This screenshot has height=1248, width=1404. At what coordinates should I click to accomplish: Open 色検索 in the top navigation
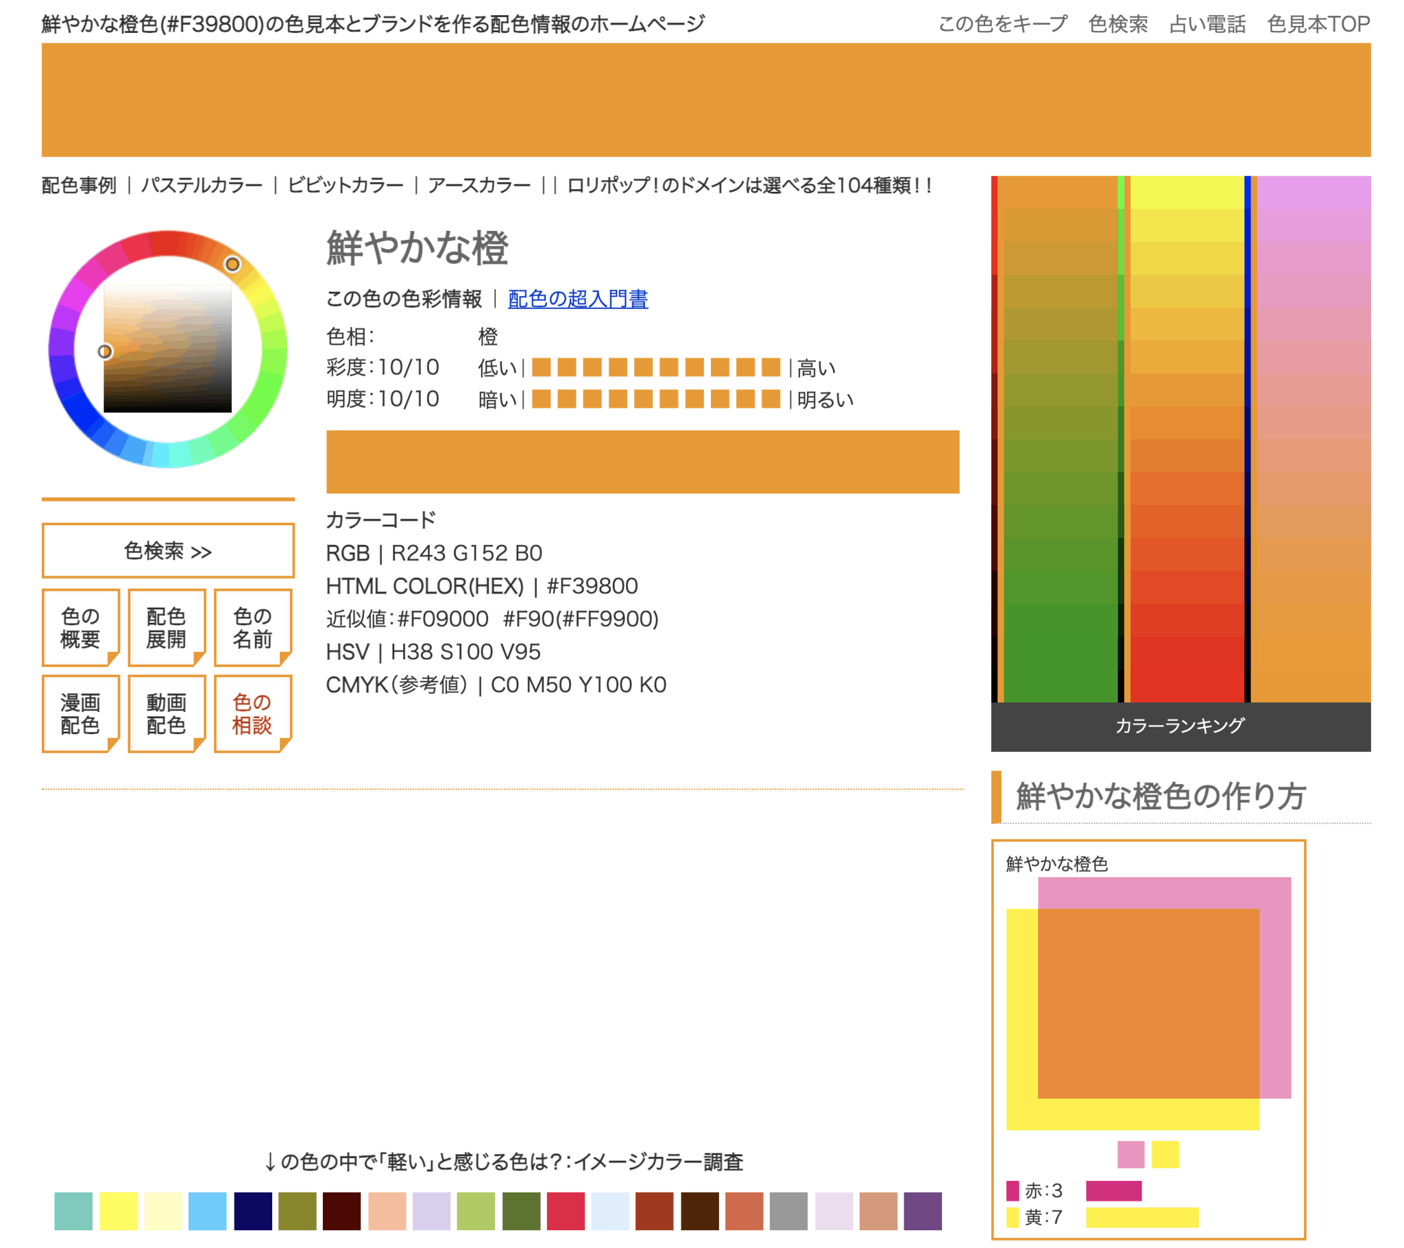[x=1117, y=24]
